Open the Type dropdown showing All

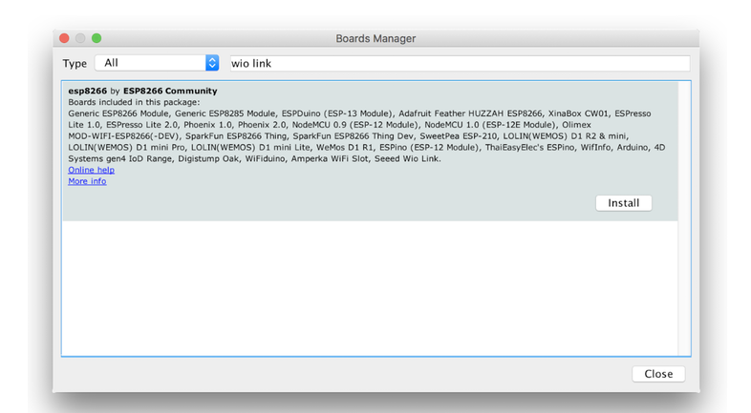pos(157,63)
